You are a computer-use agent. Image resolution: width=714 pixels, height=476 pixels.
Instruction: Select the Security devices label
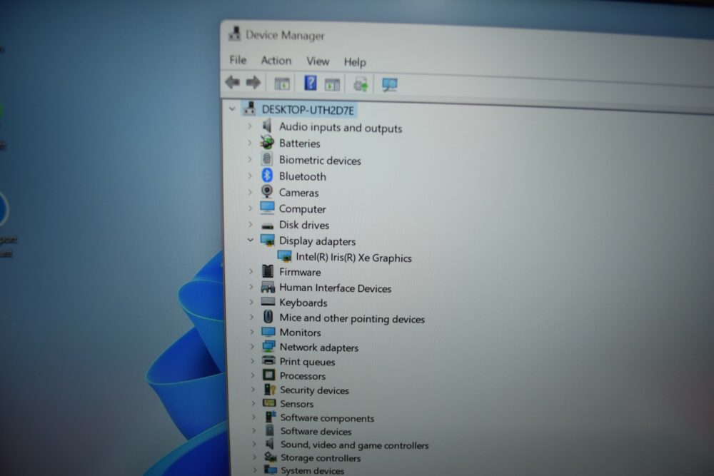pyautogui.click(x=314, y=390)
